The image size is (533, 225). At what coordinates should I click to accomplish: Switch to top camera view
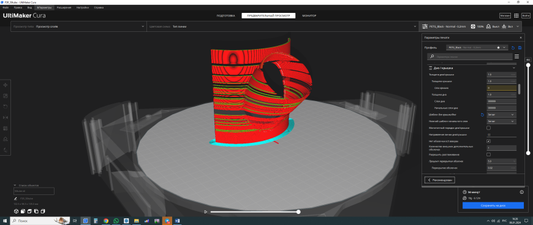[29, 212]
